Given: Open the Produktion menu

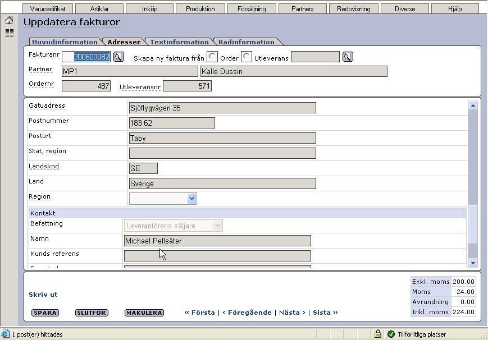Looking at the screenshot, I should [x=200, y=9].
